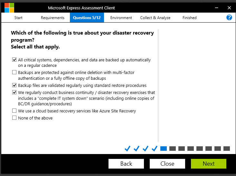The width and height of the screenshot is (236, 176).
Task: Open the Environment tab
Action: click(121, 18)
